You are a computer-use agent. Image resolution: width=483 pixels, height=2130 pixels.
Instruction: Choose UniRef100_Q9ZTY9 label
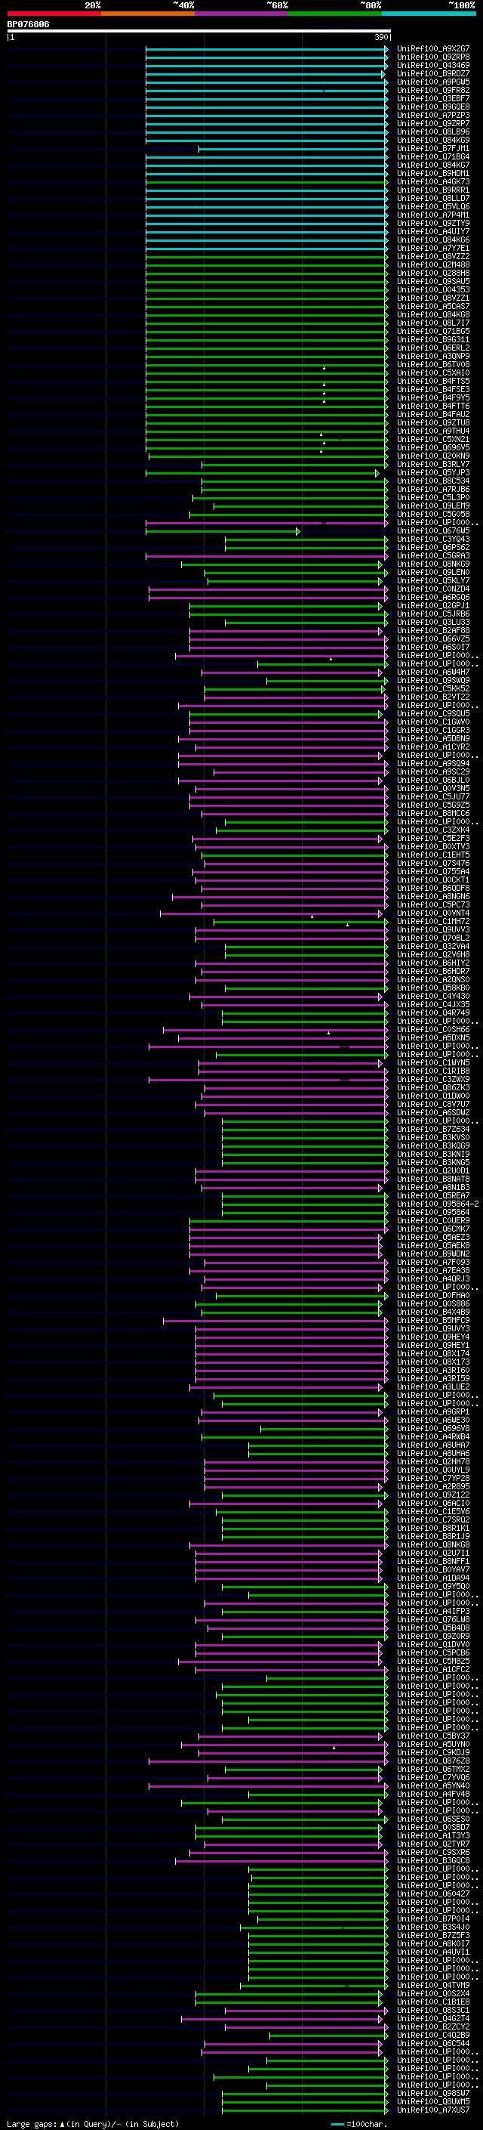[433, 223]
